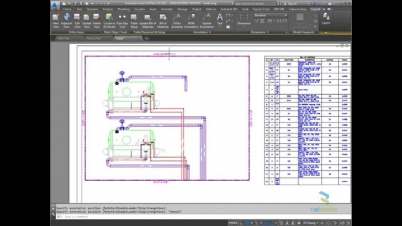
Task: Click the Plot printer icon in quick access toolbar
Action: (x=87, y=3)
